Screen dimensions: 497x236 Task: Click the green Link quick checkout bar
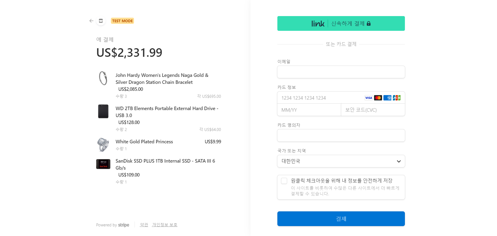[341, 24]
